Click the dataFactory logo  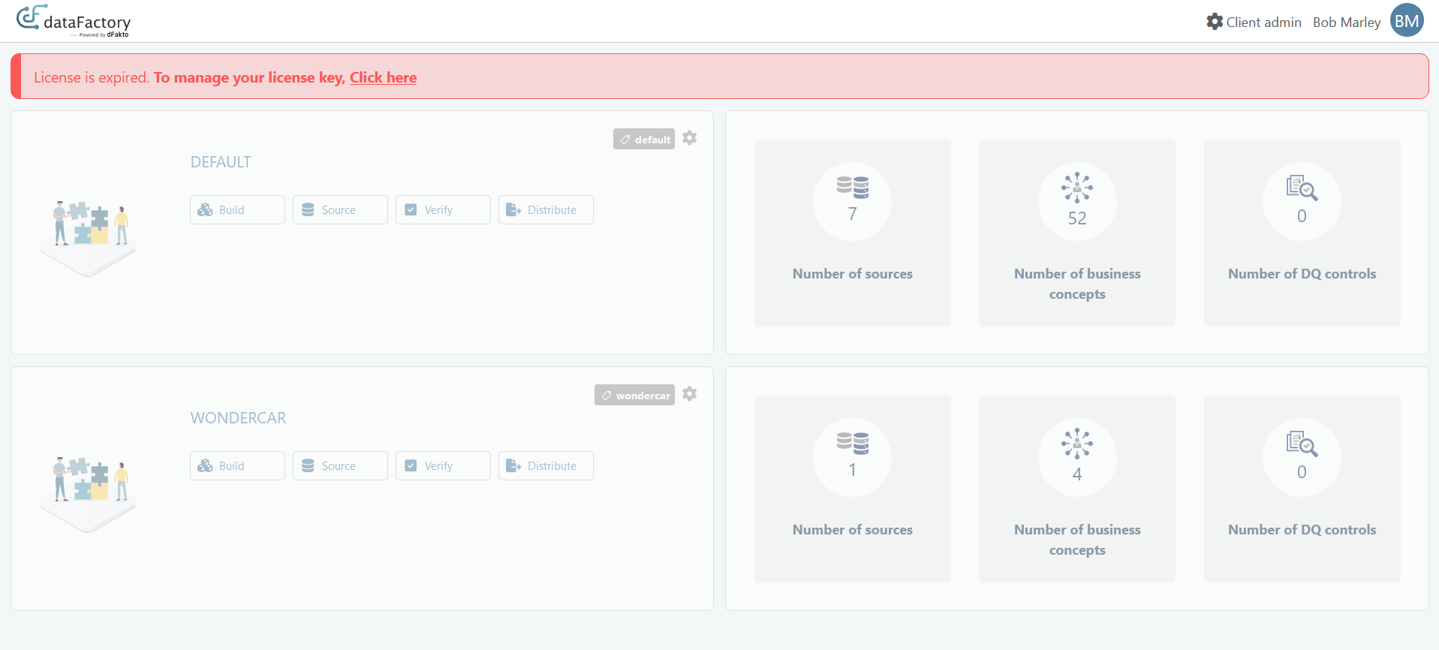pos(74,21)
